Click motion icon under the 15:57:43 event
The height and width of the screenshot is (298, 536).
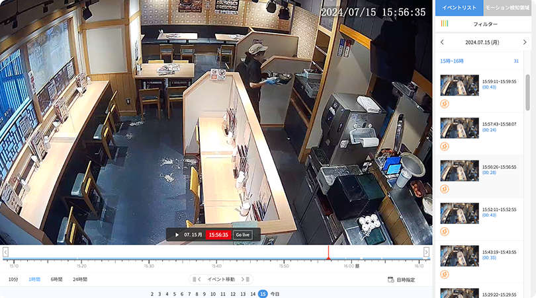(445, 146)
